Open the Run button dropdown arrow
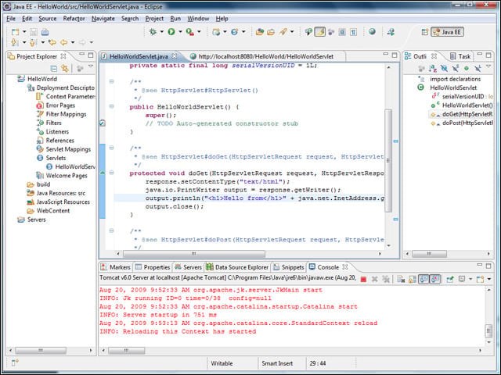 pyautogui.click(x=180, y=31)
